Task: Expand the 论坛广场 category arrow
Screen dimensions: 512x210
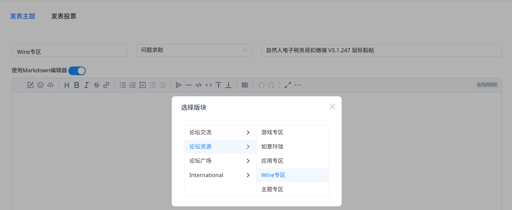Action: 248,161
